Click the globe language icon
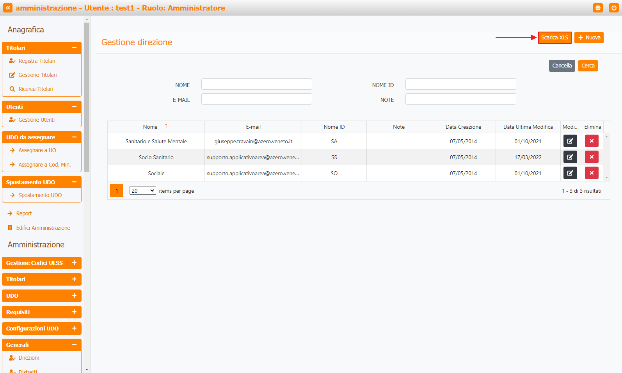The image size is (622, 373). pyautogui.click(x=598, y=8)
